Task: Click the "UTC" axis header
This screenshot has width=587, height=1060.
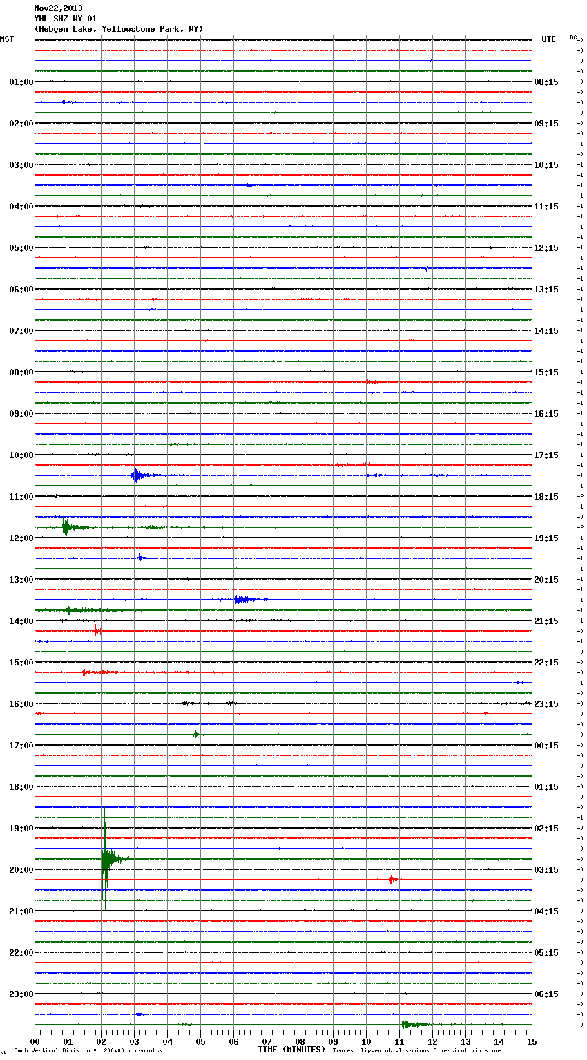Action: click(x=548, y=39)
